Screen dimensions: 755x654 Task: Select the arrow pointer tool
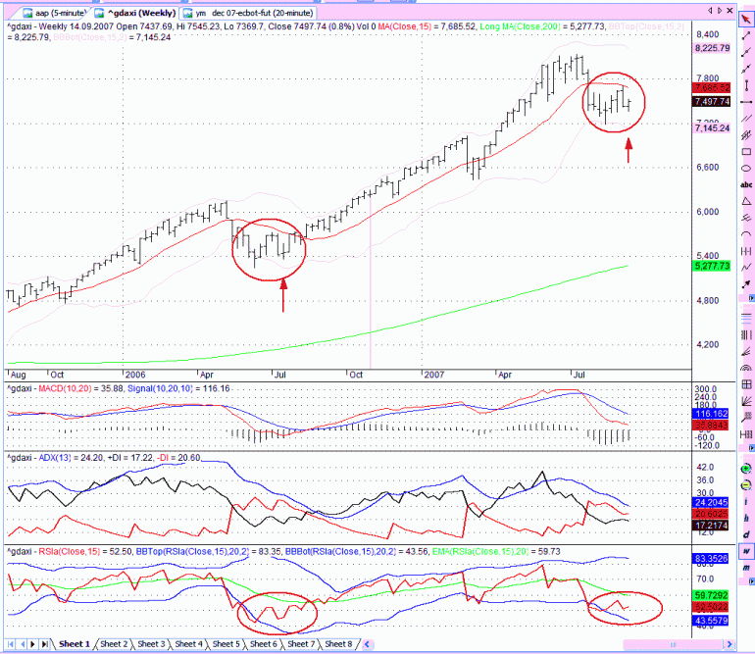click(x=746, y=20)
